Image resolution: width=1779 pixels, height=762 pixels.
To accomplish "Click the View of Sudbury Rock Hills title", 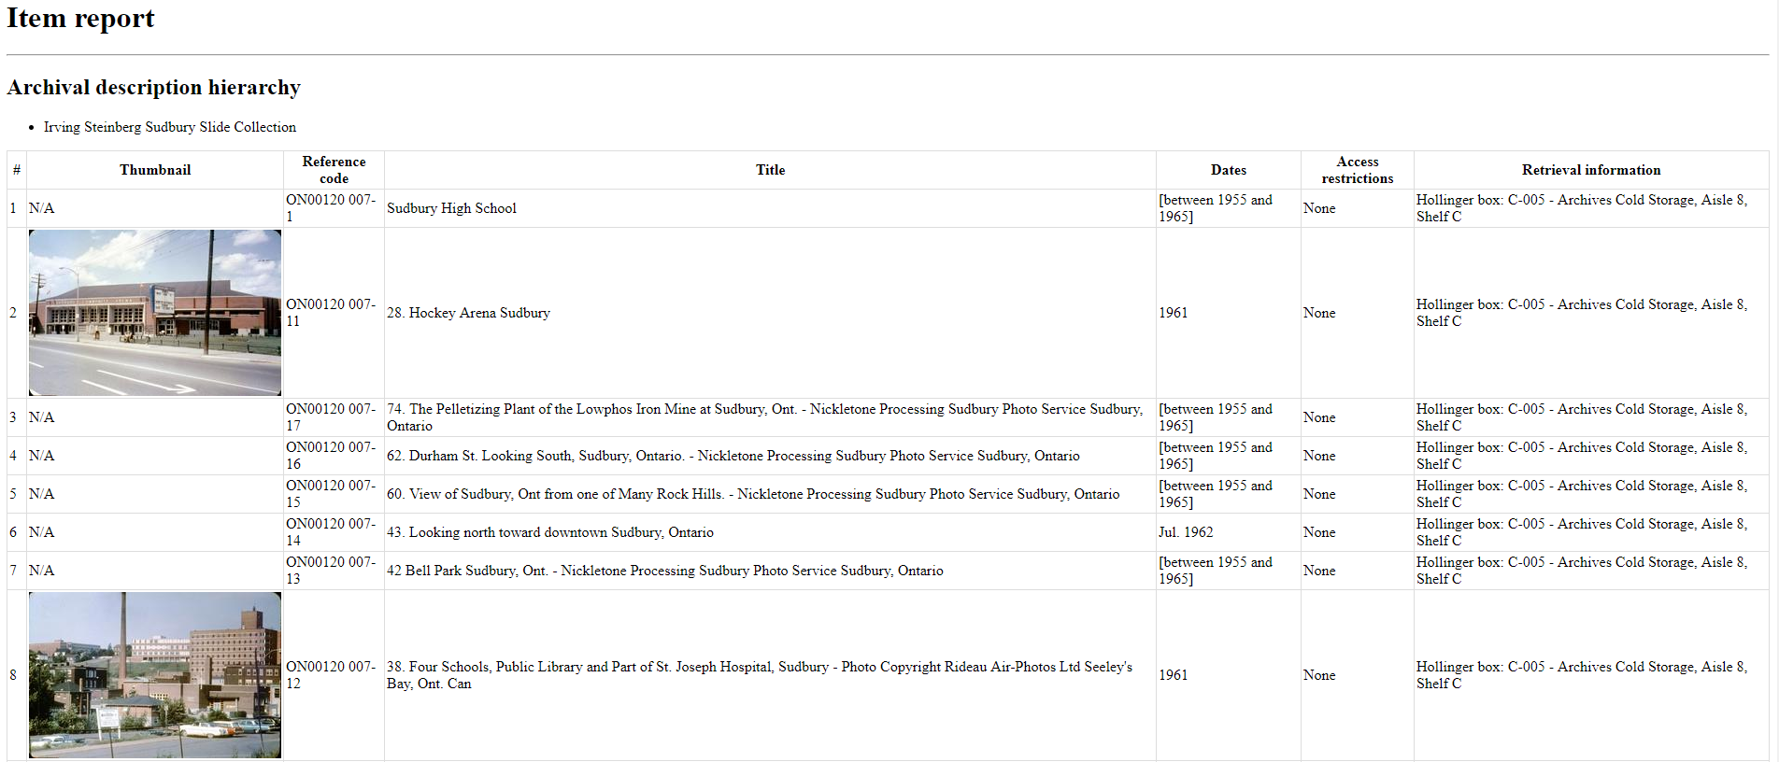I will pos(752,494).
